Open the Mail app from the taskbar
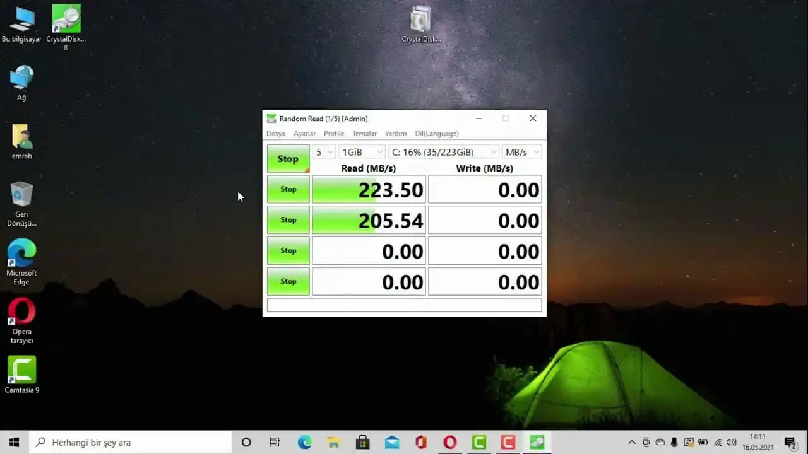808x454 pixels. (392, 442)
